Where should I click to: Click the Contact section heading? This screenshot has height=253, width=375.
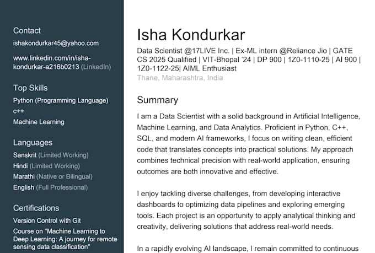(x=27, y=31)
